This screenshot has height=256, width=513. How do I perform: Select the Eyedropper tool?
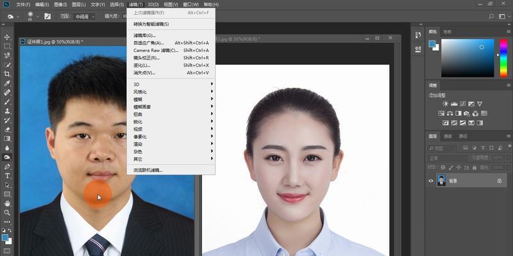click(x=7, y=83)
